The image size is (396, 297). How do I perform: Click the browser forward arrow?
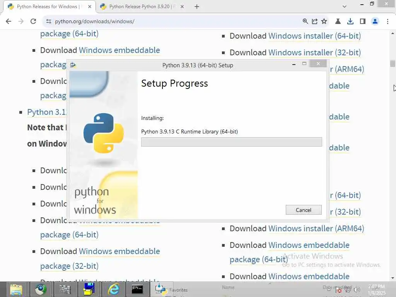click(x=21, y=21)
